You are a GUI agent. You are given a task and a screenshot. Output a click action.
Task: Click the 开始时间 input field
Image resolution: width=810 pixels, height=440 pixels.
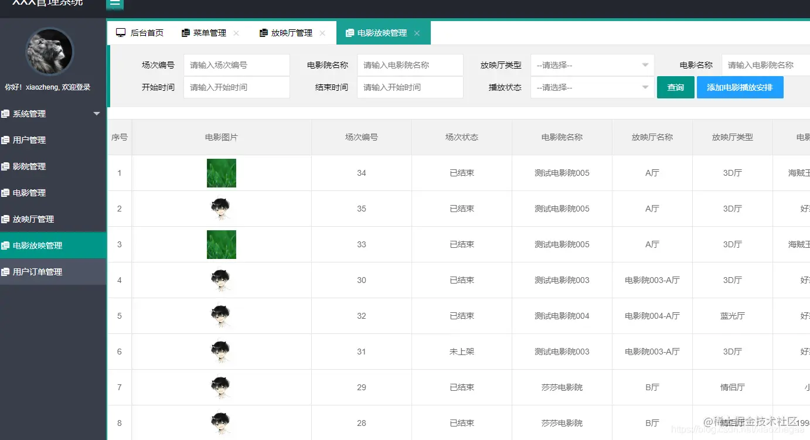(x=236, y=87)
